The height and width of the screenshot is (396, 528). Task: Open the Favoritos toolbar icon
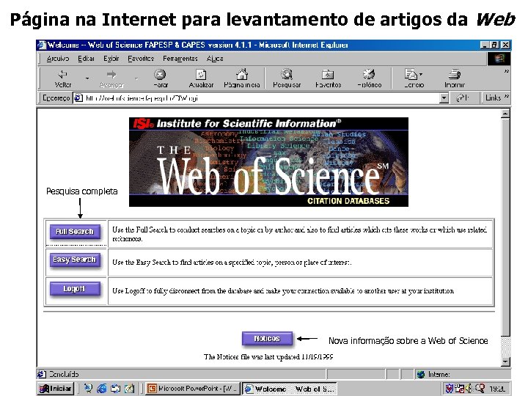pyautogui.click(x=328, y=78)
